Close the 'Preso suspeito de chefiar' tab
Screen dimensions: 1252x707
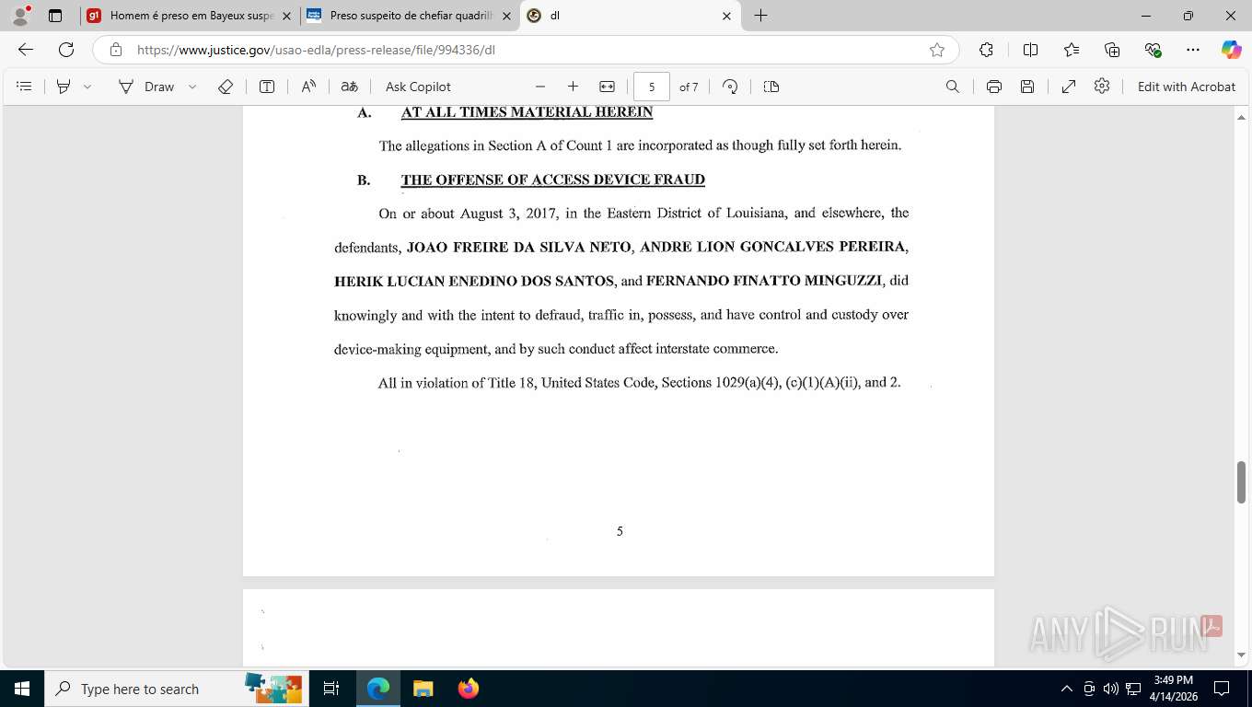(506, 16)
